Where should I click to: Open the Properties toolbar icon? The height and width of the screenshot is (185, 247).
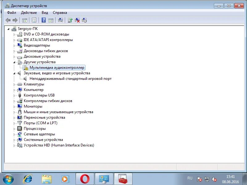(x=34, y=20)
